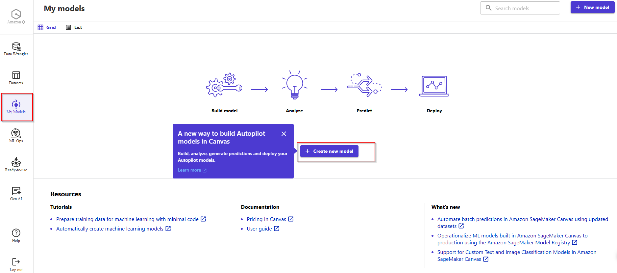Focus the Search models field
The image size is (617, 273).
520,8
